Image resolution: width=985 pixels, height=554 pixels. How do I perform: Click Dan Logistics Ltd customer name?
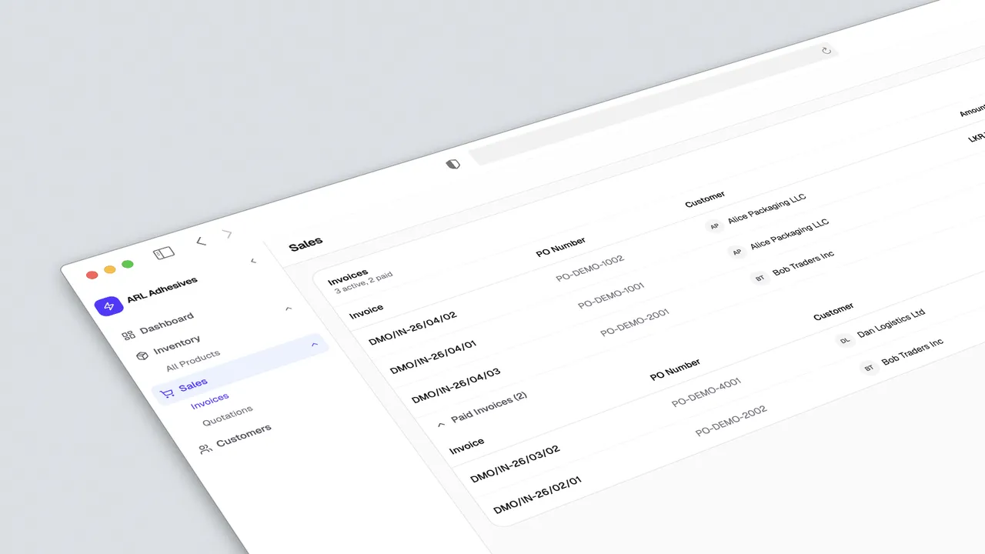tap(891, 323)
